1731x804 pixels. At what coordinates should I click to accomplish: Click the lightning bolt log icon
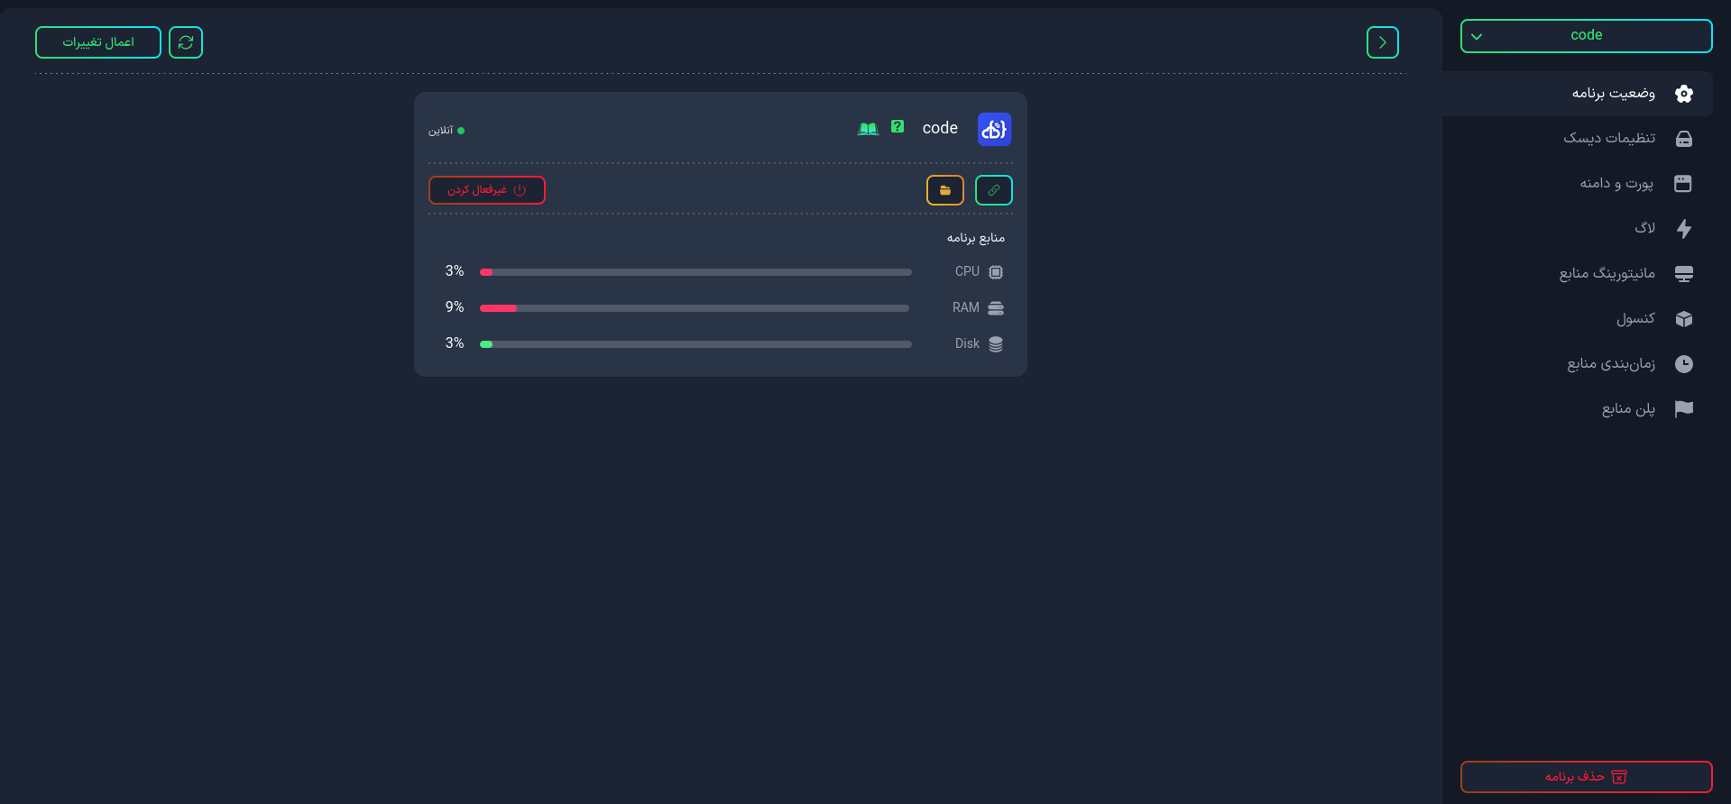tap(1683, 229)
